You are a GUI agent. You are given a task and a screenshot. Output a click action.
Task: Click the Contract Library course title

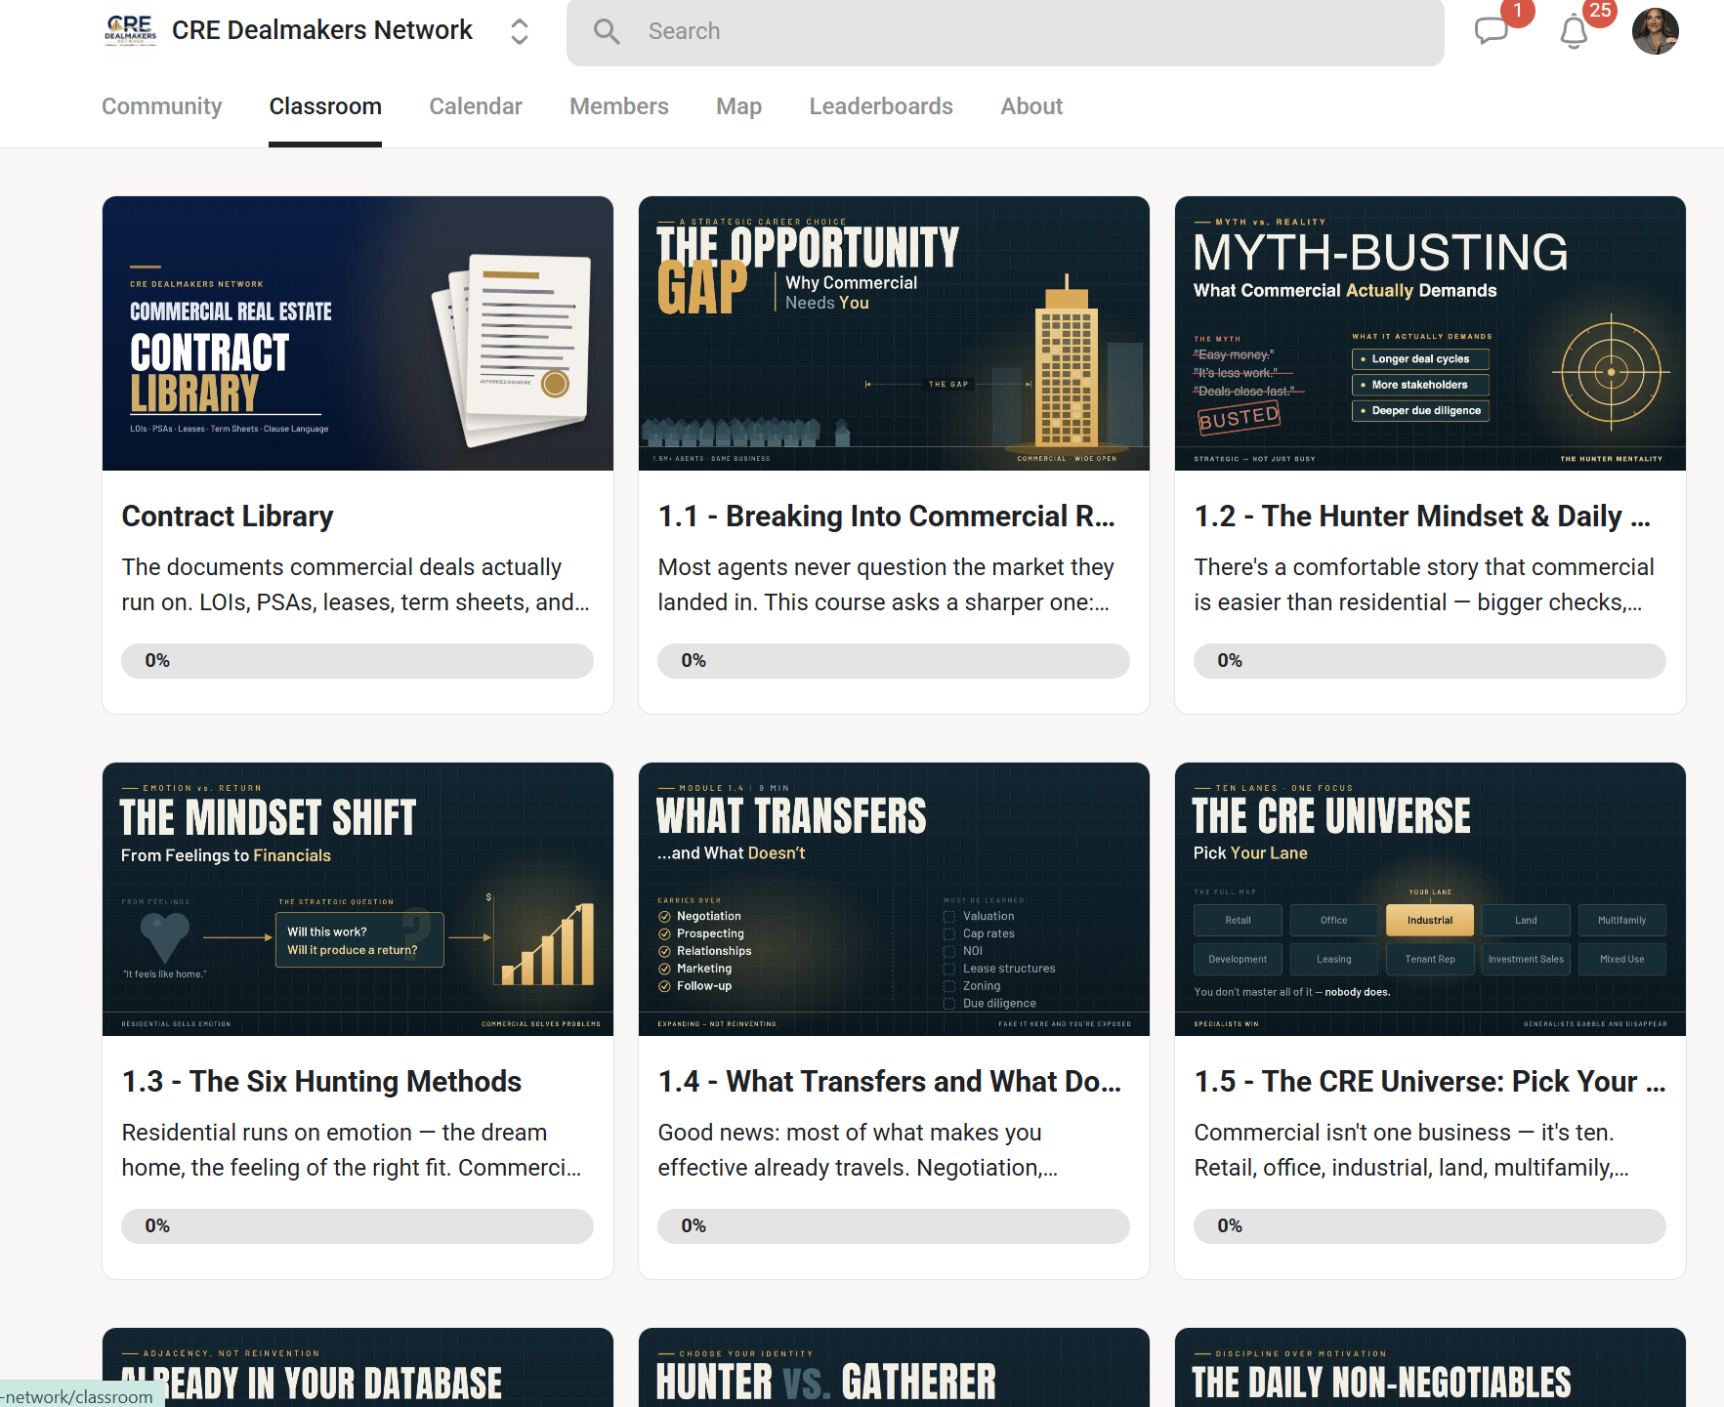point(228,516)
